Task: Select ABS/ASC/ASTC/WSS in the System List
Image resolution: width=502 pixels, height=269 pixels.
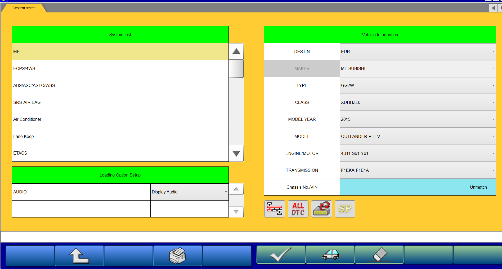Action: [x=120, y=86]
